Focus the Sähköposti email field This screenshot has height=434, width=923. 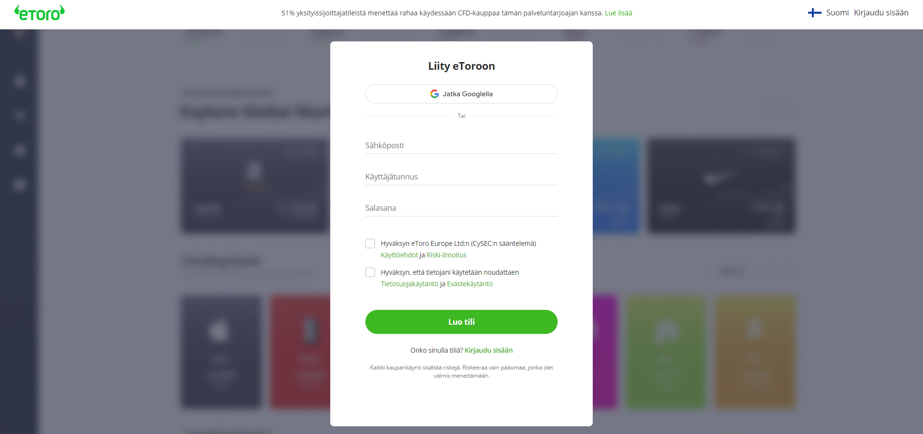click(461, 145)
